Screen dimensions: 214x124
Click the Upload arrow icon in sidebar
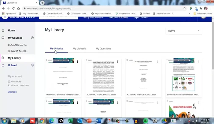[x=3, y=65]
